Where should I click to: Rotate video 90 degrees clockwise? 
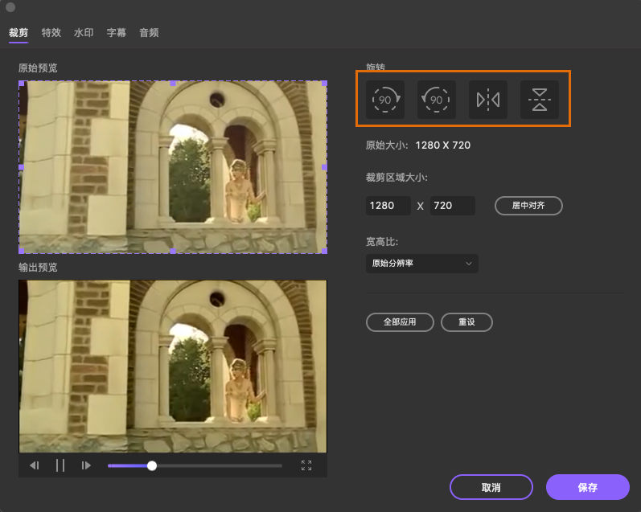(385, 100)
